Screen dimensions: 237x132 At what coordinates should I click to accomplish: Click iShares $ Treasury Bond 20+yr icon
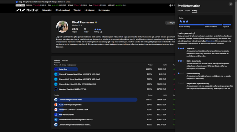(56, 74)
